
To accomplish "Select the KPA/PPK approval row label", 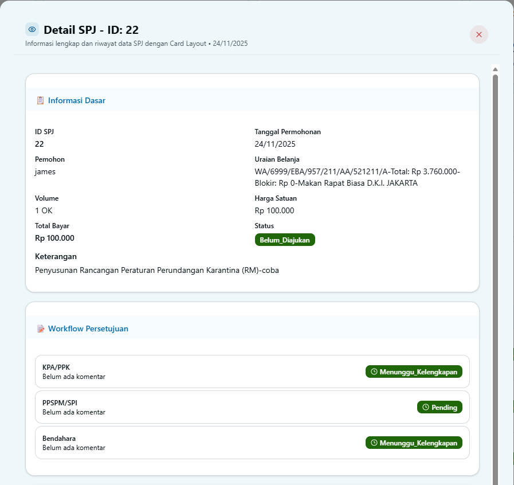I will (x=56, y=367).
